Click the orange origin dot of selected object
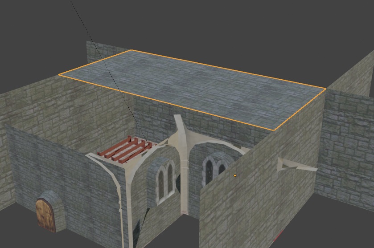This screenshot has width=374, height=248. [x=235, y=175]
